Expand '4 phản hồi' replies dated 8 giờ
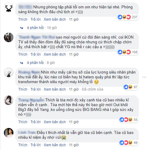Viewport: 149px width, 151px height. 35,63
